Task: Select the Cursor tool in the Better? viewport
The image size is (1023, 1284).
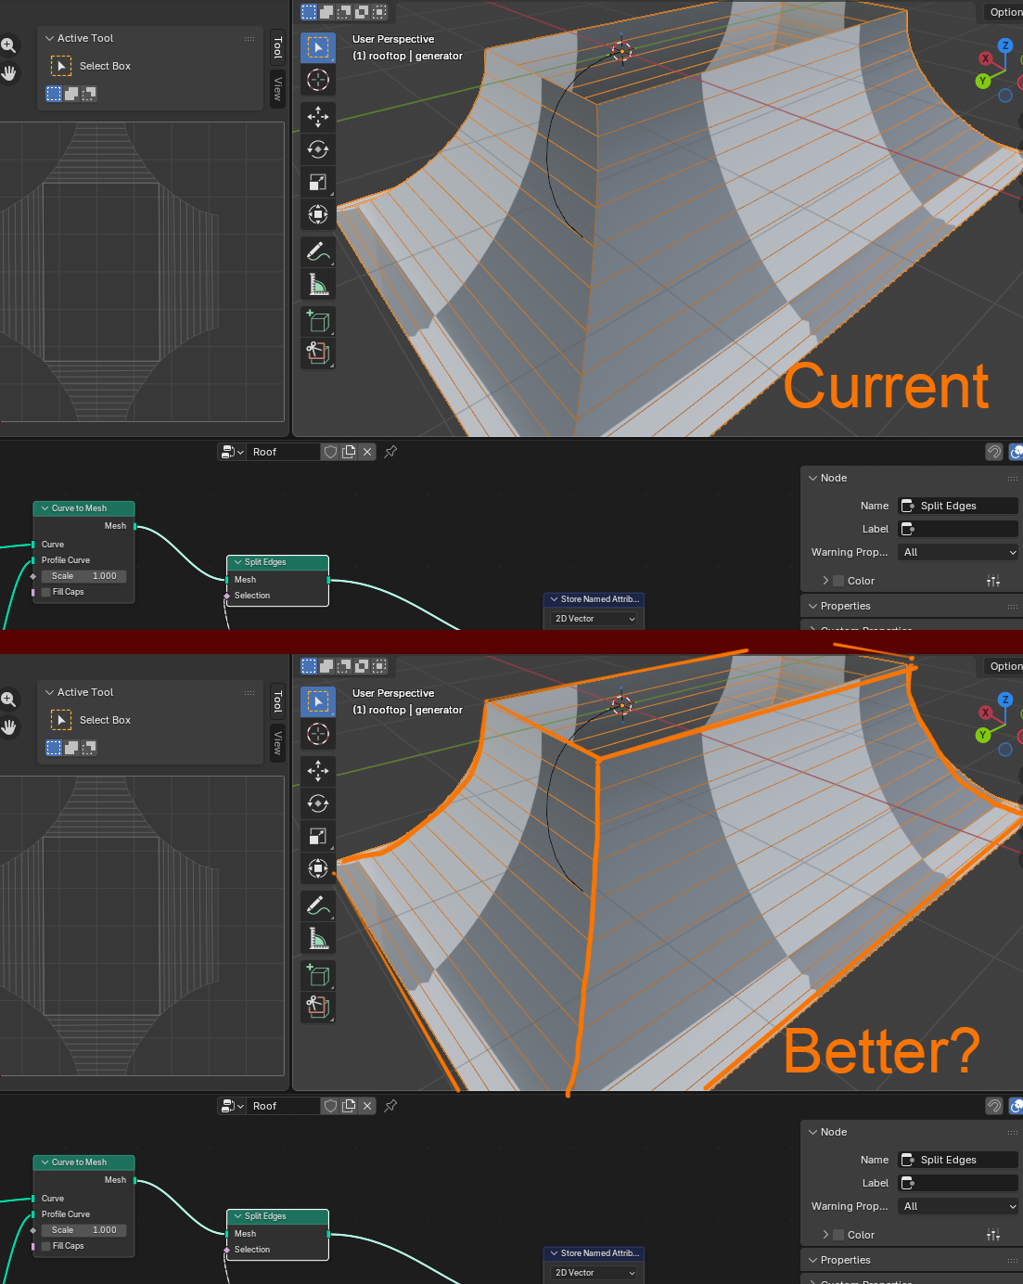Action: pos(318,734)
